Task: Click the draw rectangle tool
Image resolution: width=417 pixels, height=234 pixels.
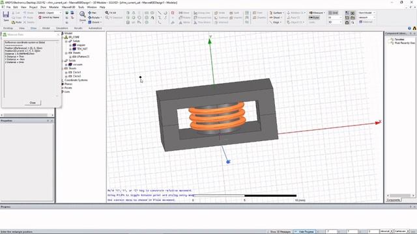Action: click(x=147, y=13)
